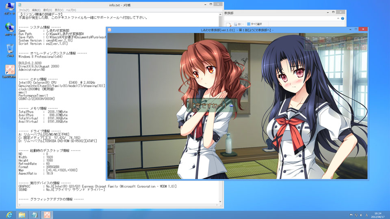Open the Computer desktop icon

(x=10, y=8)
